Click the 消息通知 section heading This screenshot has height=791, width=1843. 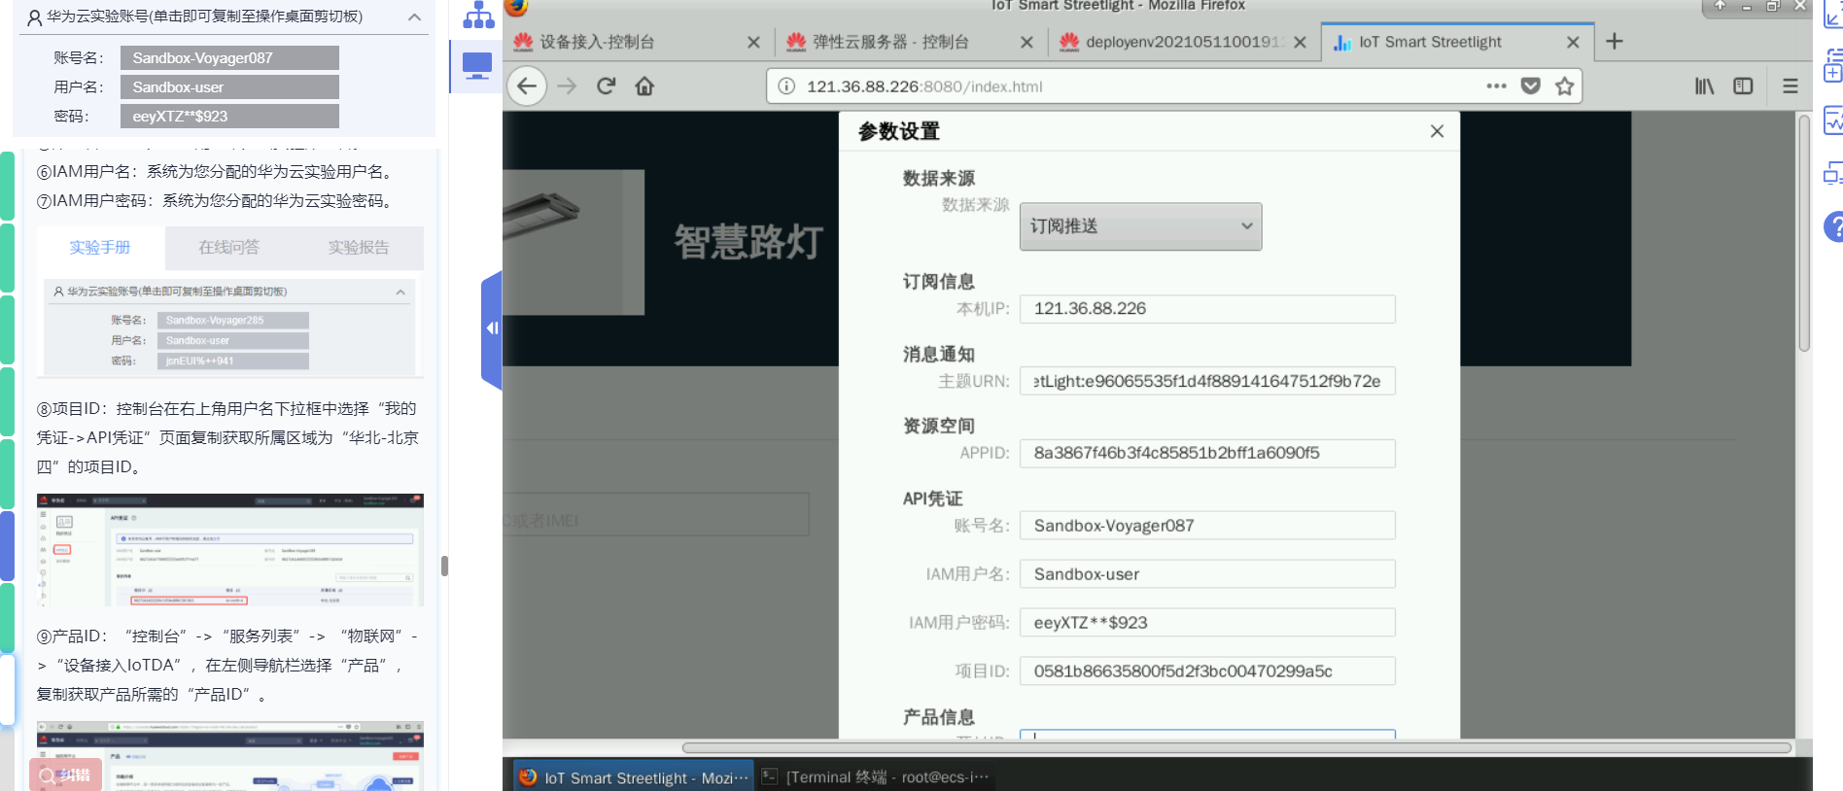tap(939, 355)
